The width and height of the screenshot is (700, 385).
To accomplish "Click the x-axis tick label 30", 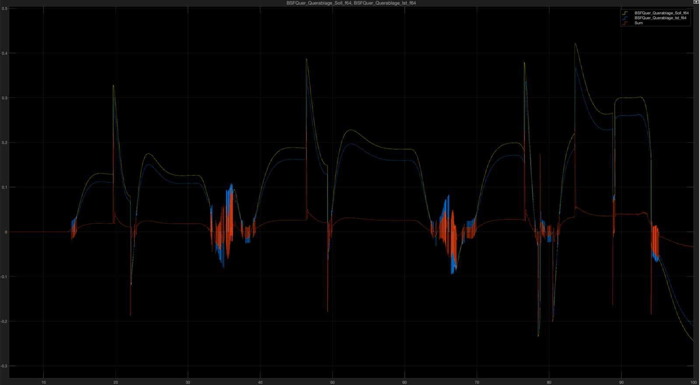I will 188,382.
